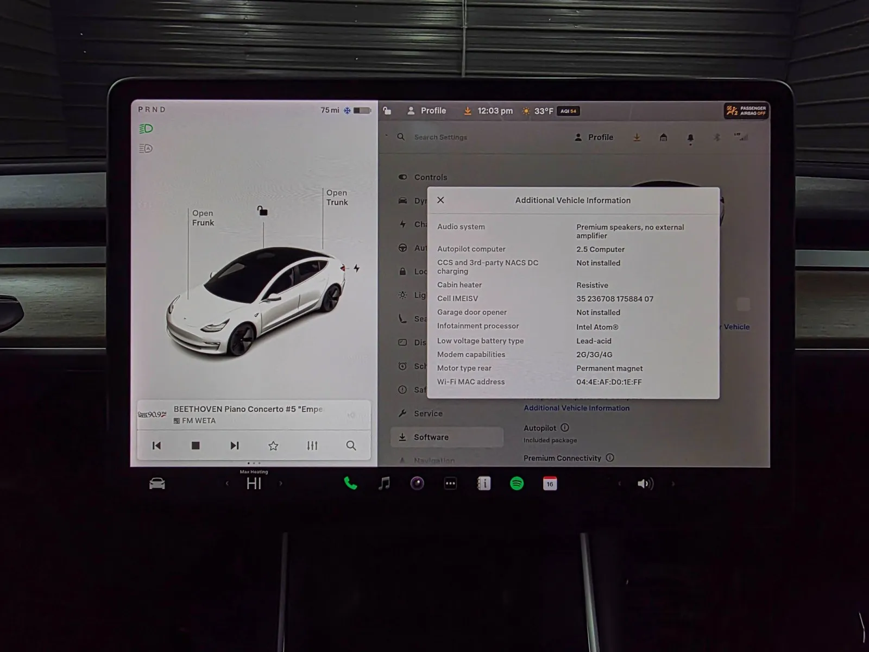Viewport: 869px width, 652px height.
Task: Open the music note media app
Action: click(x=384, y=484)
